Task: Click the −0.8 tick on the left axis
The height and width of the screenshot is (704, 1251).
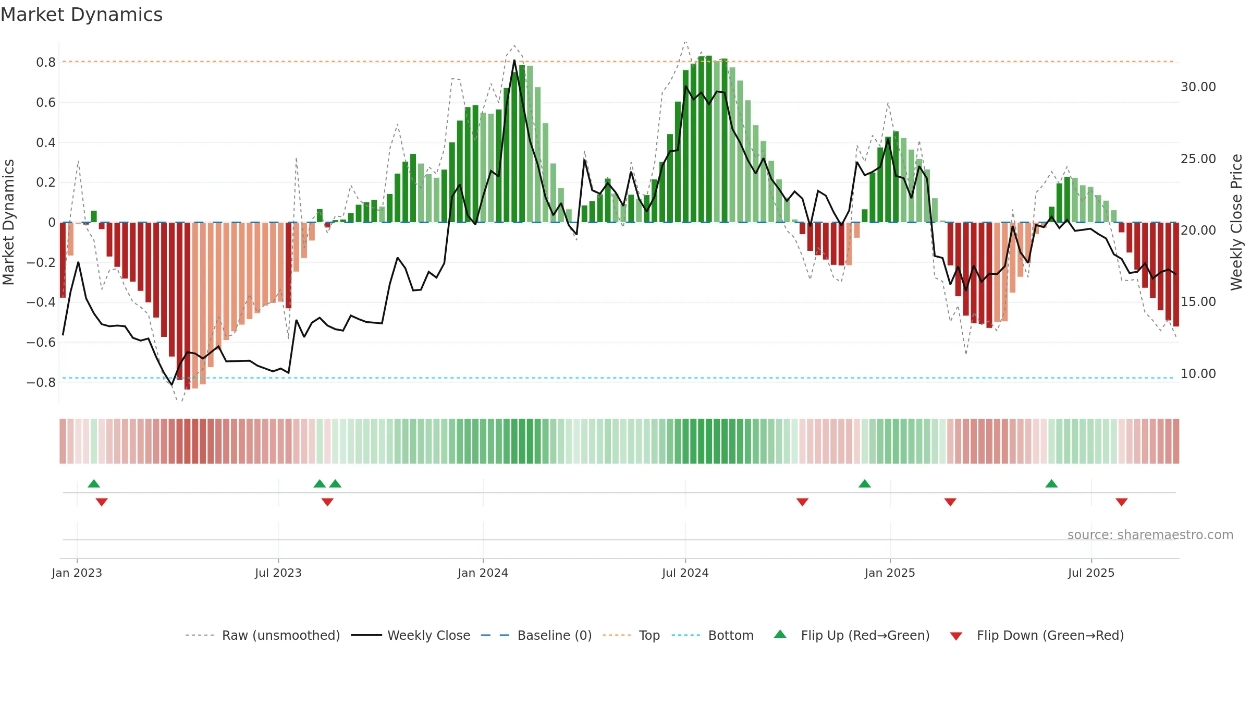Action: pyautogui.click(x=41, y=383)
